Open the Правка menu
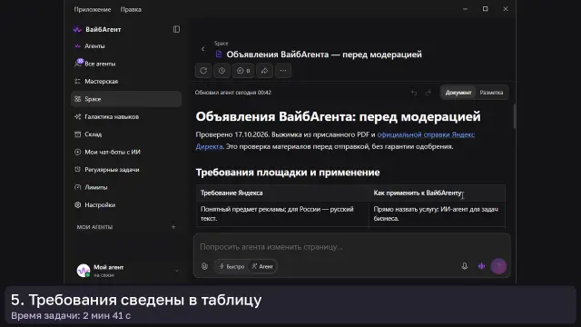Screen dimensions: 581x327 131,10
